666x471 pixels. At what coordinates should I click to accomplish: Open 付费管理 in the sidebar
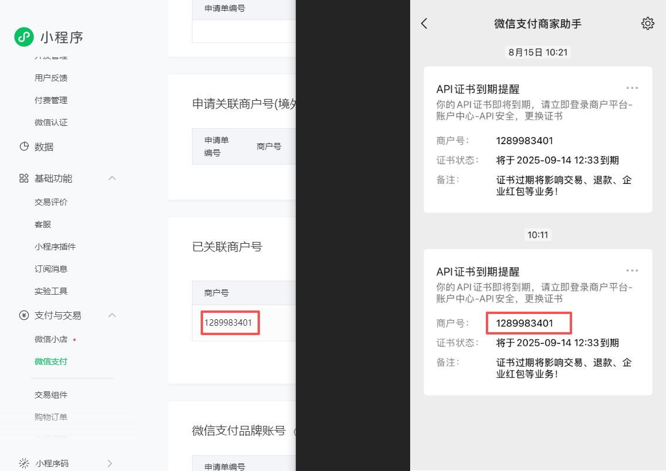pos(51,100)
